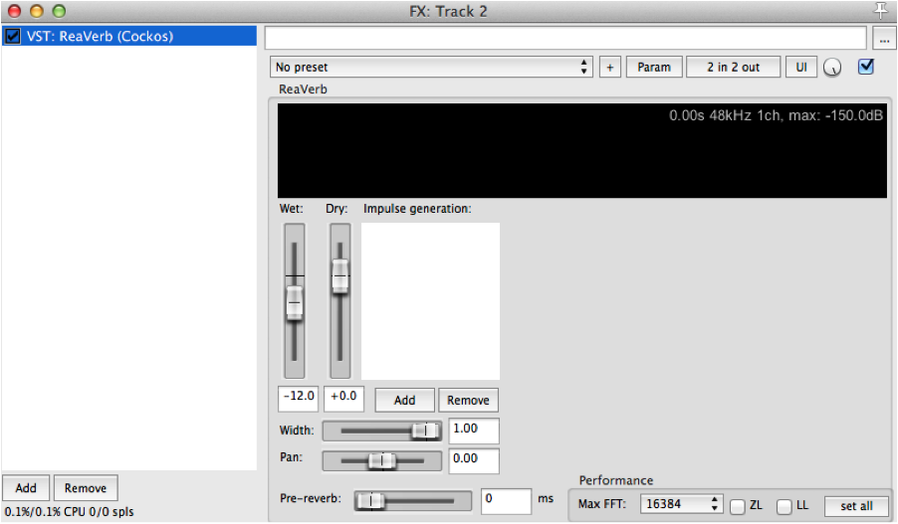
Task: Click the Dry slider handle
Action: pos(340,276)
